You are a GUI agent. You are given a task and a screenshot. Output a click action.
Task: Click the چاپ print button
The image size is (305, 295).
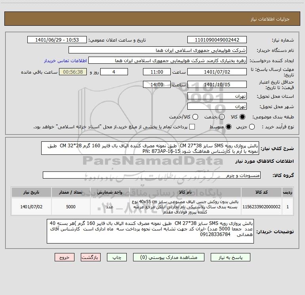click(x=117, y=257)
